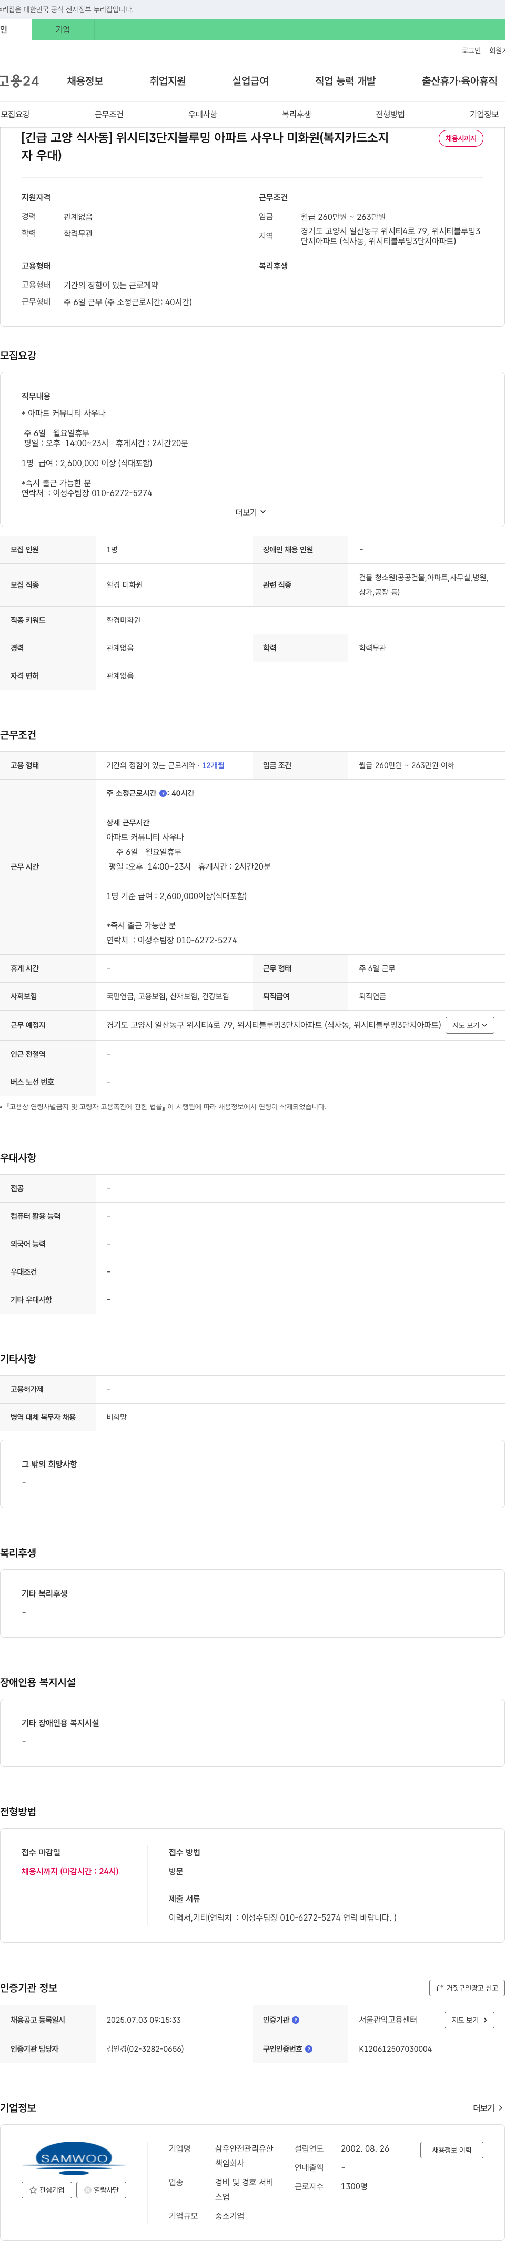This screenshot has height=2241, width=505.
Task: Switch to the 기업 tab
Action: tap(63, 29)
